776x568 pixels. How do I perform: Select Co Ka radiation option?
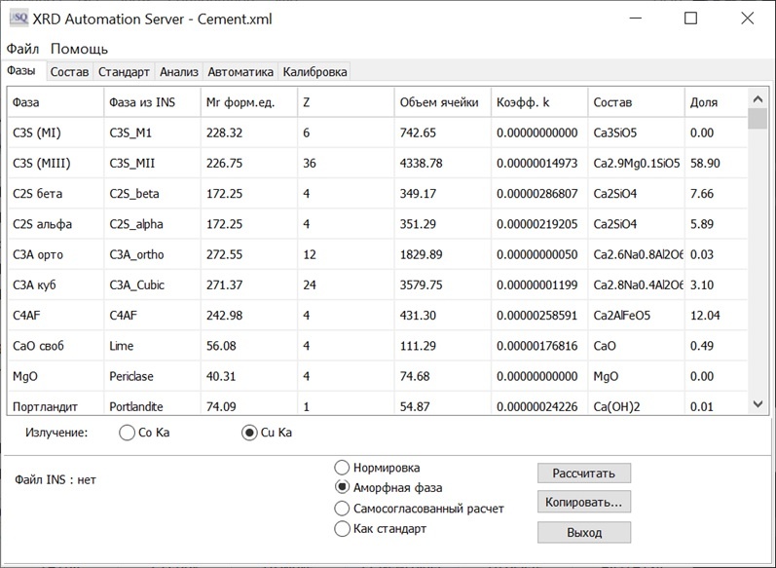pyautogui.click(x=127, y=433)
